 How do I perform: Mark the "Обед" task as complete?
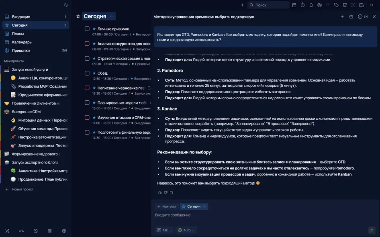[x=87, y=73]
